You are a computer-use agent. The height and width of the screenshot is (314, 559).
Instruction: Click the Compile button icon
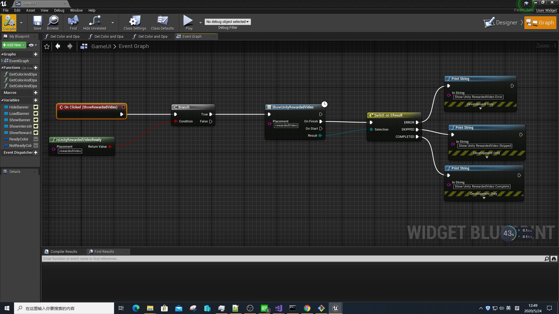click(9, 21)
